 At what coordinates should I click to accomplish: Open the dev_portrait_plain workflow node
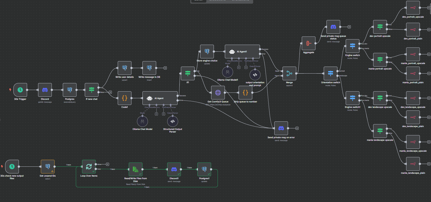click(x=413, y=30)
